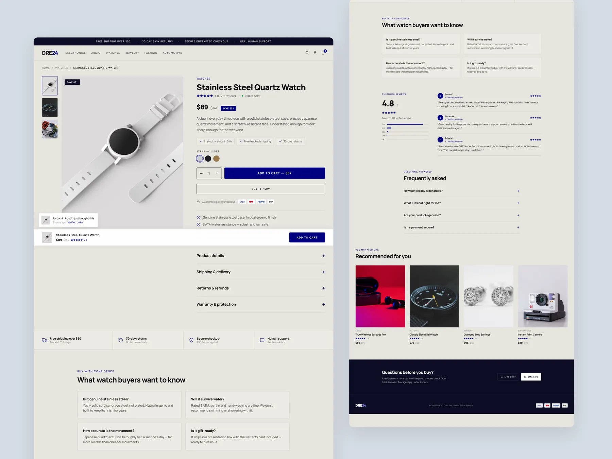Image resolution: width=612 pixels, height=459 pixels.
Task: Click Add to Cart — $89 button
Action: click(274, 173)
